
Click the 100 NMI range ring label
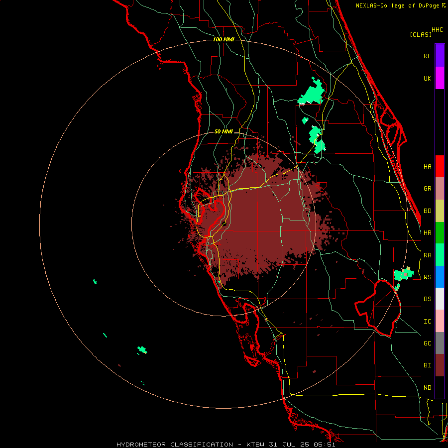click(x=224, y=39)
